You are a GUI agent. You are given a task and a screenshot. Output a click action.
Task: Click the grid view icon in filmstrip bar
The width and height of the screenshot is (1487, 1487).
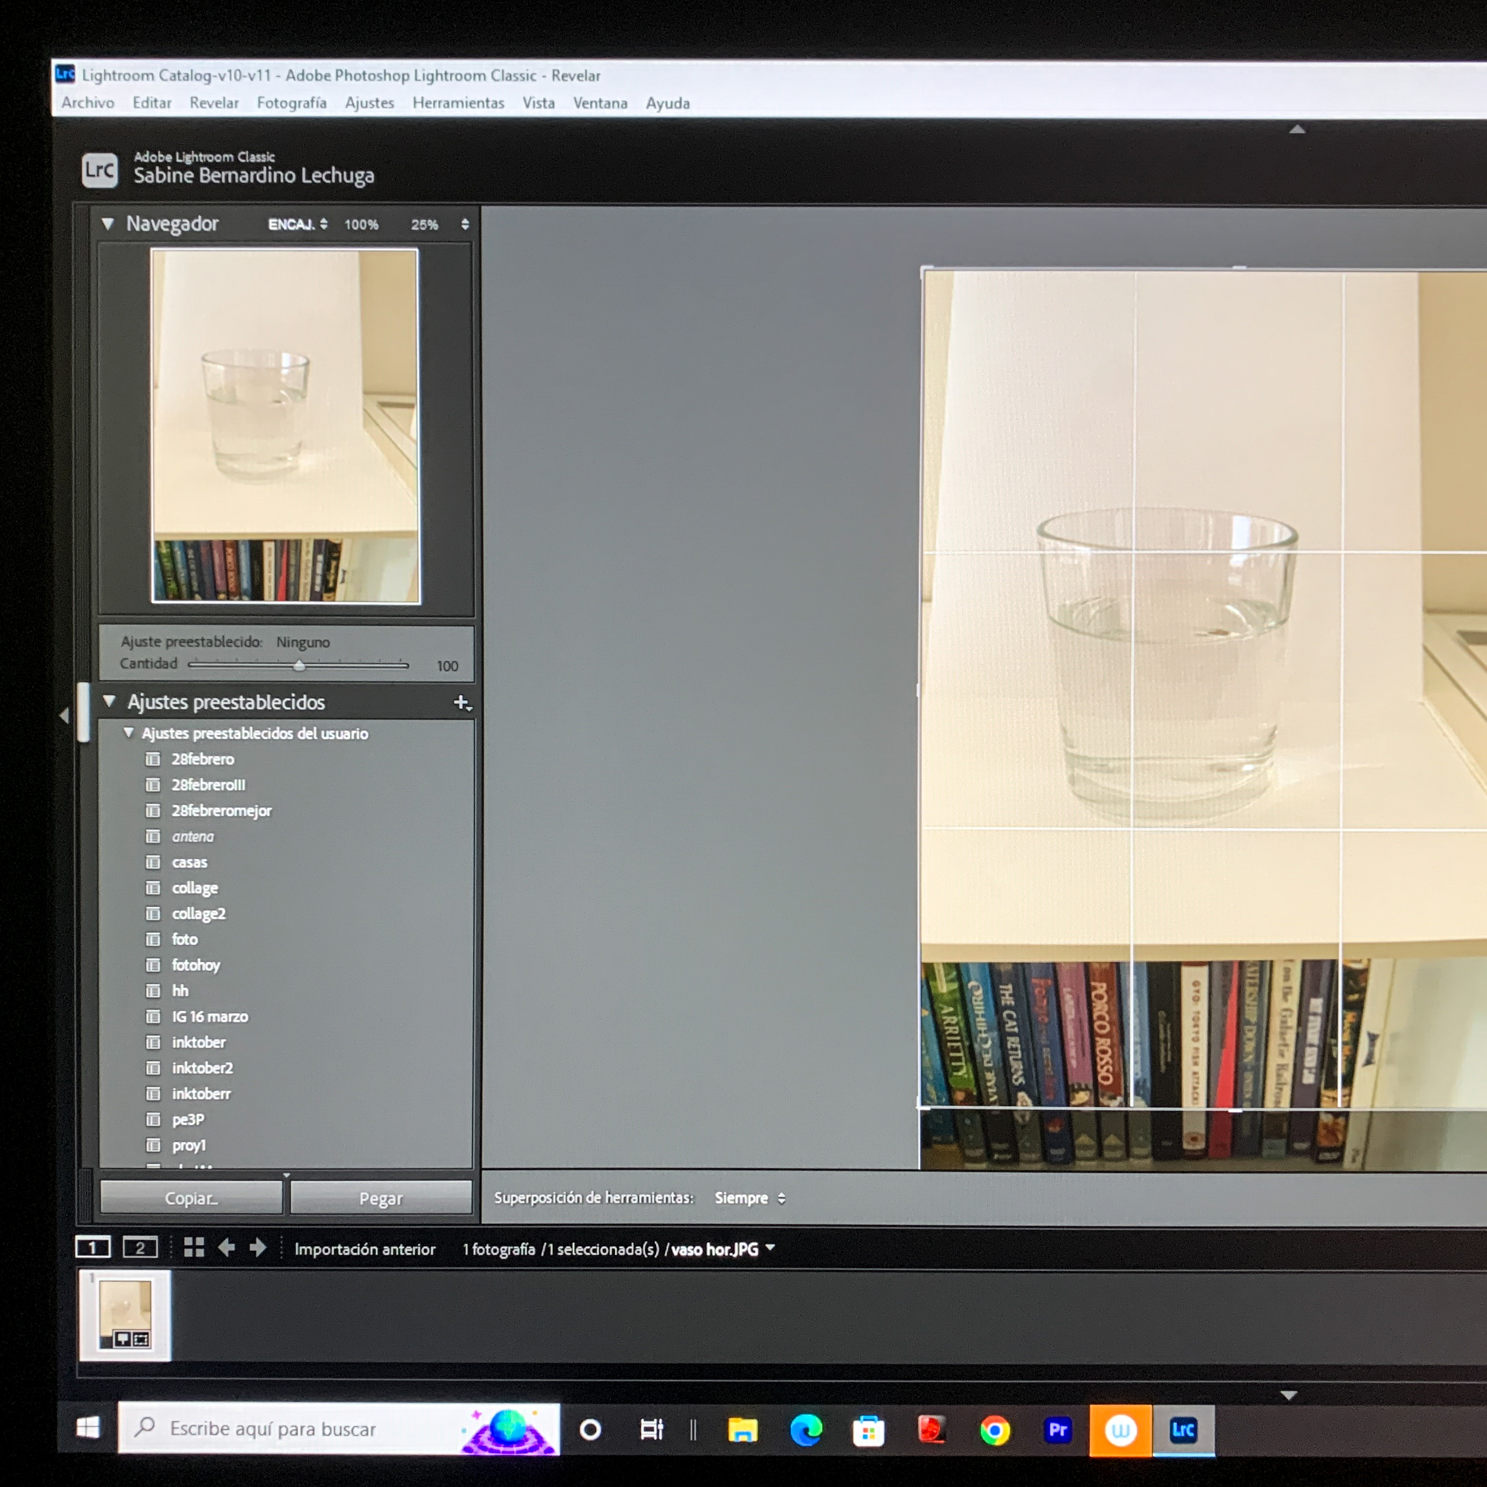(194, 1248)
